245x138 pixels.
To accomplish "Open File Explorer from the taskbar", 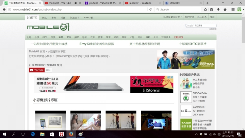I will (x=42, y=134).
